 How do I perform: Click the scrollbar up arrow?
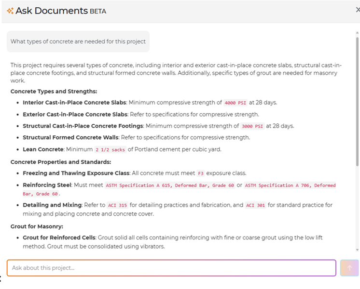tap(357, 33)
